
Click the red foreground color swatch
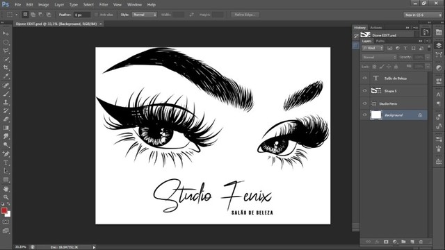point(4,210)
